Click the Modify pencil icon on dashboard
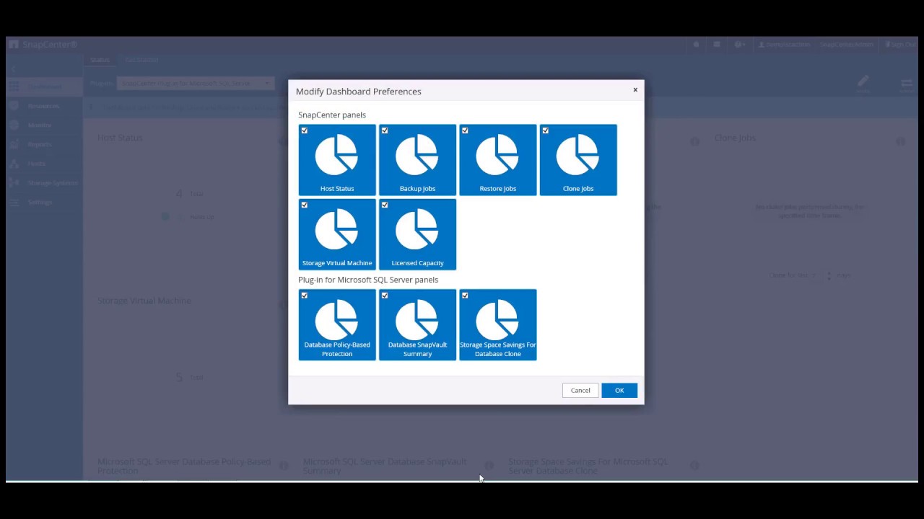This screenshot has height=519, width=924. point(863,84)
